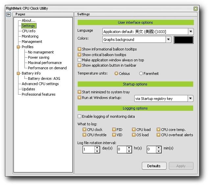Decrease the day(s) spinner value
The height and width of the screenshot is (186, 209).
[97, 151]
